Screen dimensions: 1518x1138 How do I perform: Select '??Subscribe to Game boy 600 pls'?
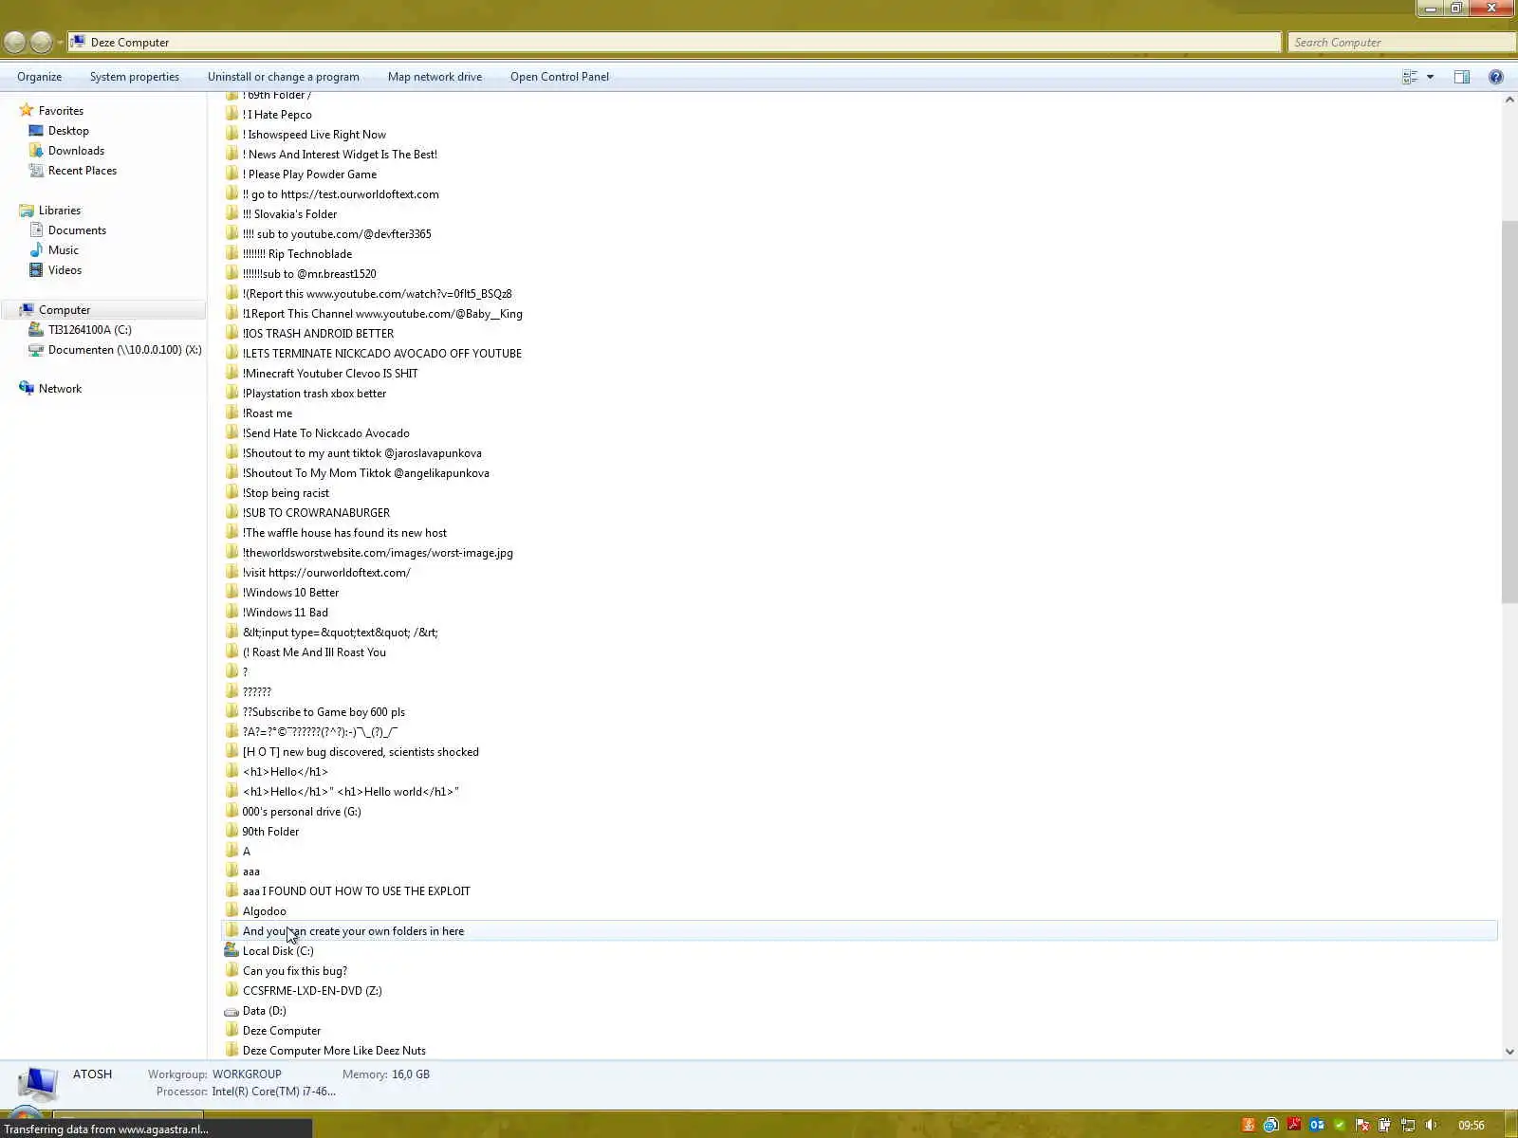click(x=324, y=712)
